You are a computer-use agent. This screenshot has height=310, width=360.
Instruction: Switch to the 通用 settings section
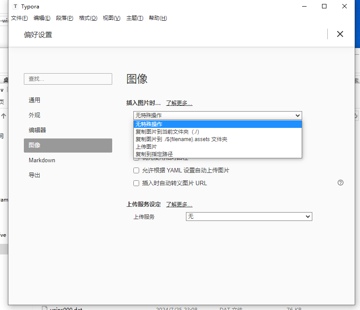point(34,100)
